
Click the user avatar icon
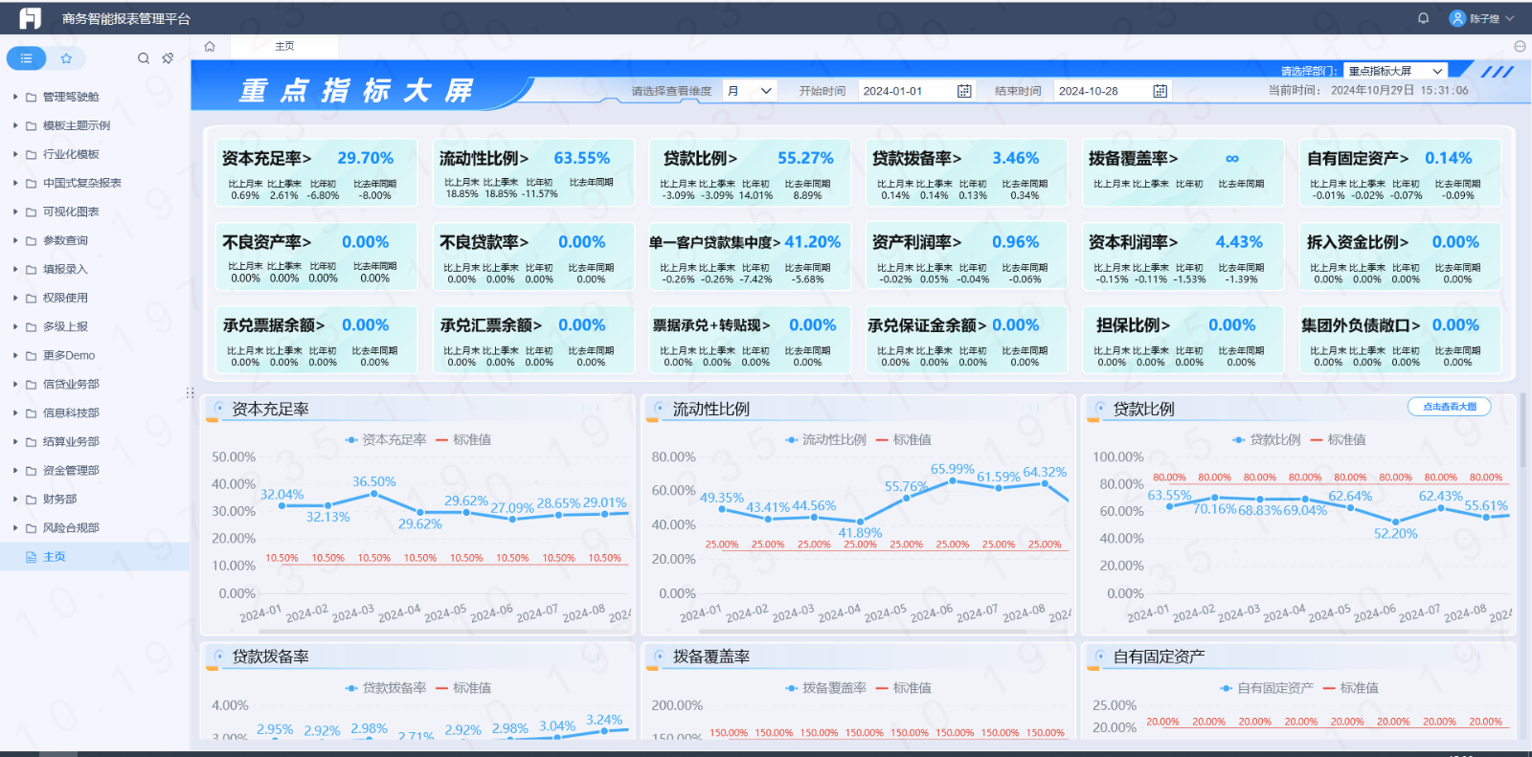[1457, 18]
